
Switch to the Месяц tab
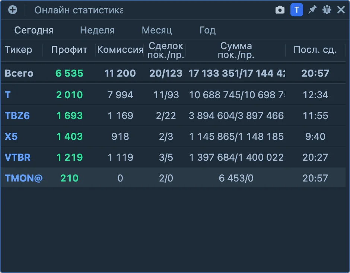157,30
